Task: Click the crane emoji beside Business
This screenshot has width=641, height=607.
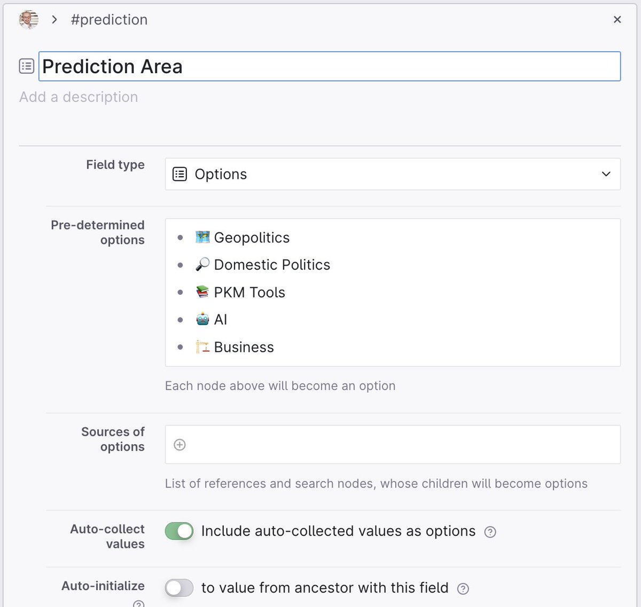Action: click(x=202, y=347)
